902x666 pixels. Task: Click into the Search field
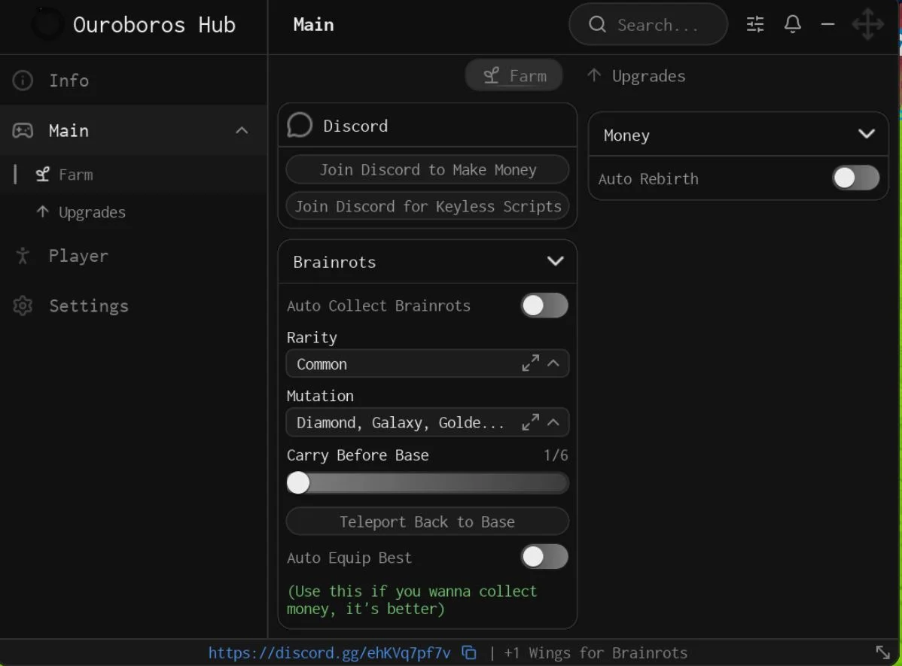(648, 24)
